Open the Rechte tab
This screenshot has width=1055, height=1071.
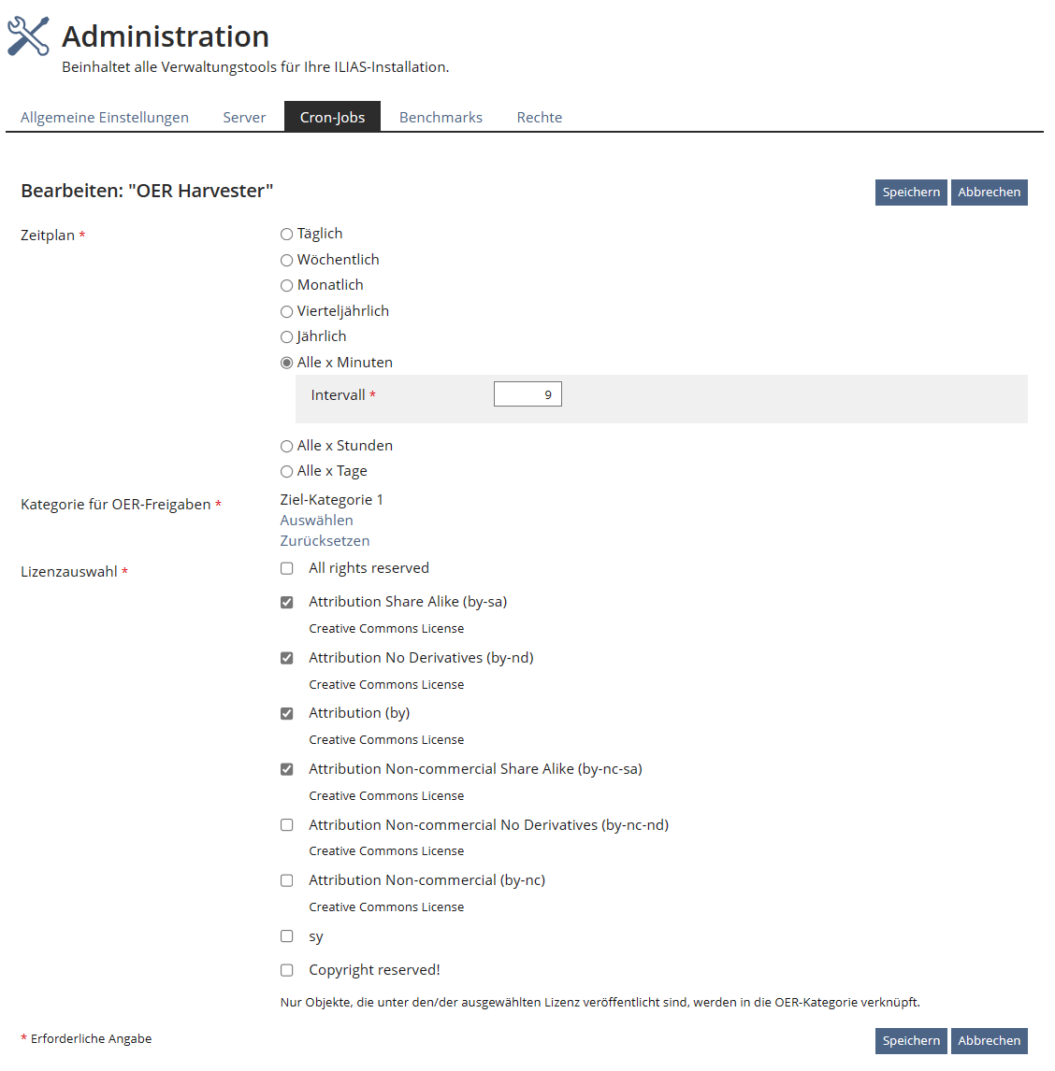tap(540, 118)
